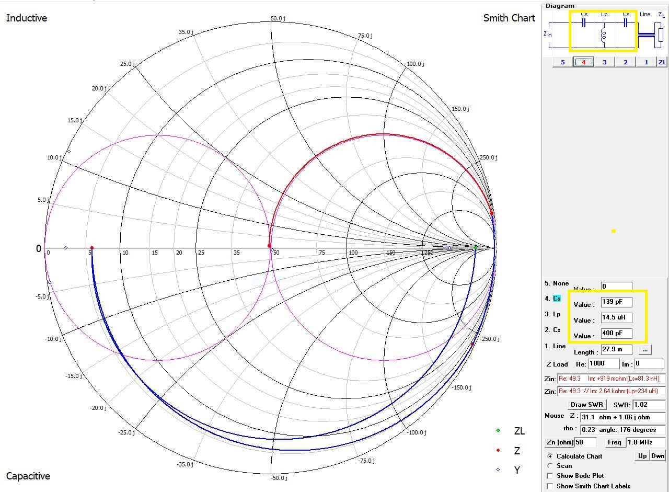Click the 'Inductive' label
The image size is (669, 492).
26,18
